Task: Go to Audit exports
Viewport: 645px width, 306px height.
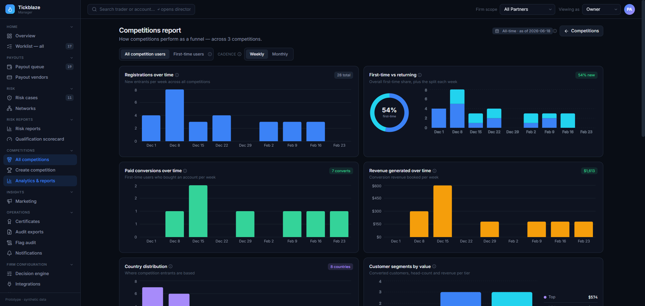Action: tap(40, 232)
